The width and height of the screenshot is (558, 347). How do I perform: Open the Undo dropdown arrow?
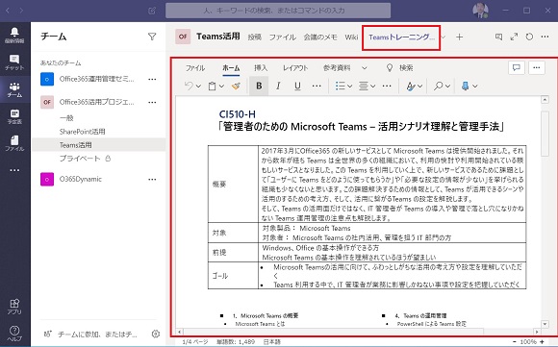coord(198,87)
